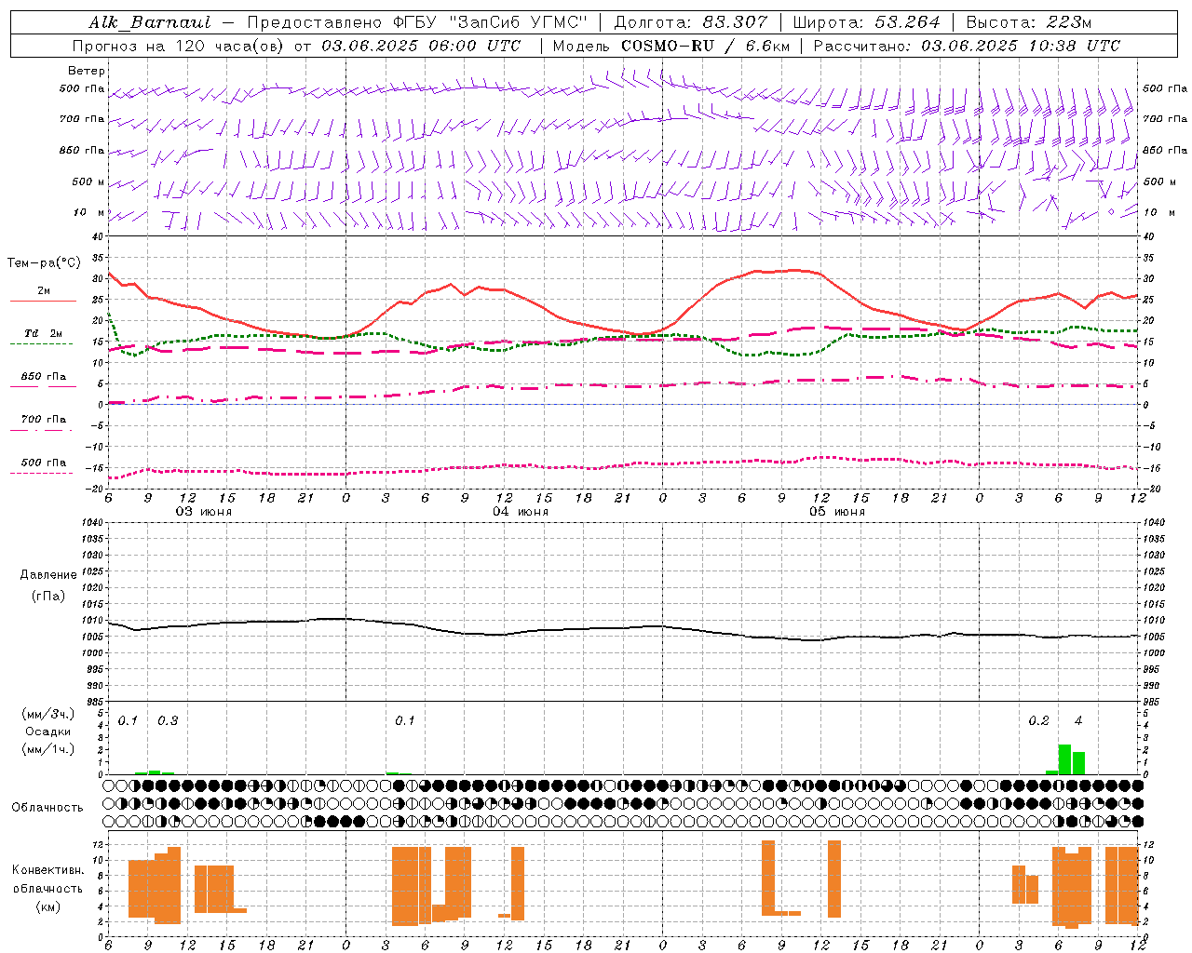Image resolution: width=1192 pixels, height=953 pixels.
Task: Select the text Прогноз на 120 часа(ов)
Action: (x=179, y=46)
